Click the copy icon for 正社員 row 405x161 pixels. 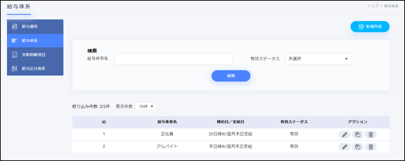[x=357, y=135]
